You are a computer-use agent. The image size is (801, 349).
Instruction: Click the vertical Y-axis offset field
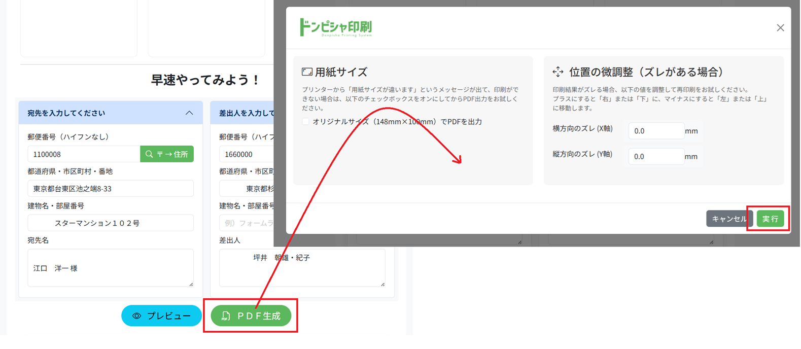[655, 156]
